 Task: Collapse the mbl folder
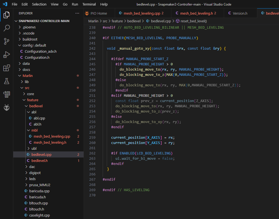pyautogui.click(x=48, y=130)
